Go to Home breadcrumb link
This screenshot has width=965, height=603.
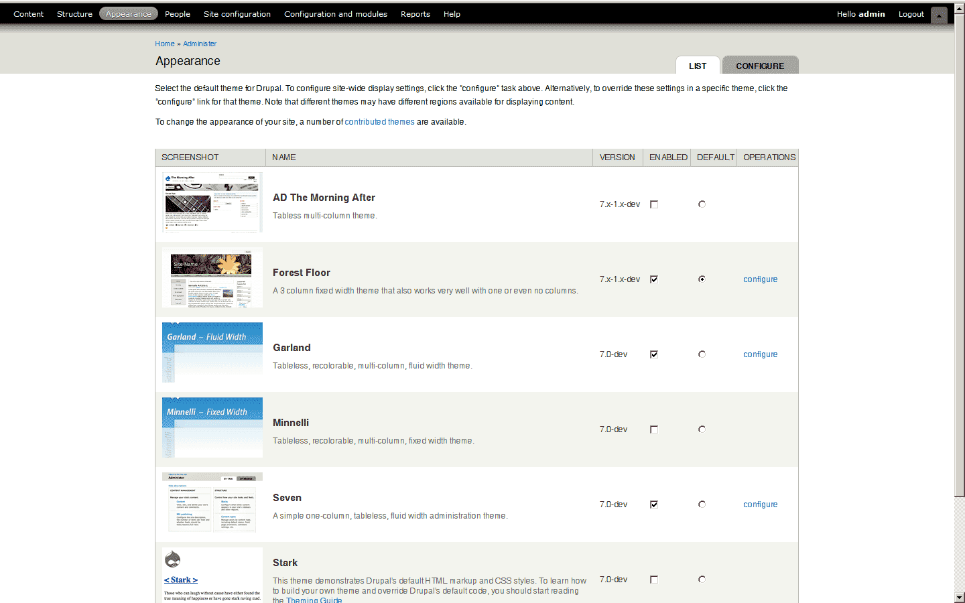pos(164,44)
